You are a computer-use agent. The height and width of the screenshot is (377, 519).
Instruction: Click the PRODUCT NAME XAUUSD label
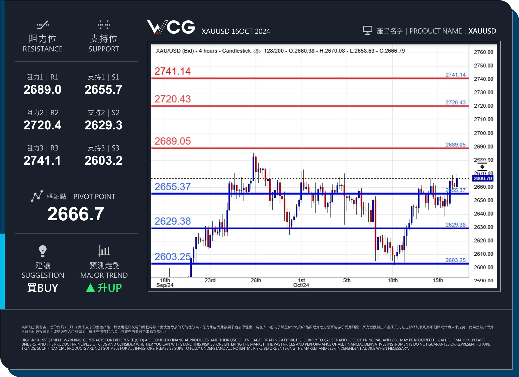click(x=453, y=31)
